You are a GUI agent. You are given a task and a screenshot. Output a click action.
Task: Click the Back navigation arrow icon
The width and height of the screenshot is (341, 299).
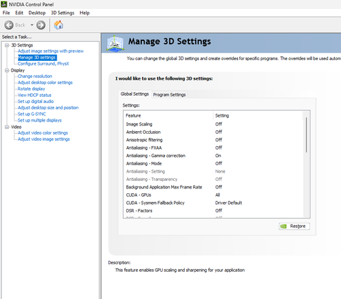click(9, 25)
